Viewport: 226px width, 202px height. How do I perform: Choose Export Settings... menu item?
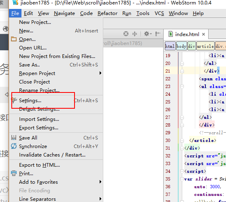56,128
